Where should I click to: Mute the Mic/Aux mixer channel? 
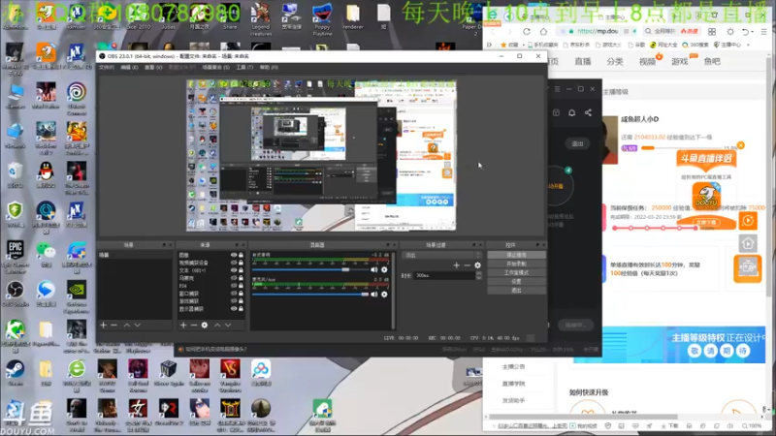(374, 295)
